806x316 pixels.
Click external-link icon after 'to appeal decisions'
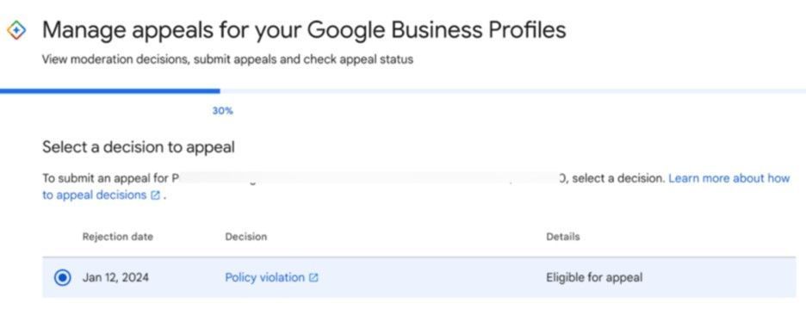click(155, 195)
